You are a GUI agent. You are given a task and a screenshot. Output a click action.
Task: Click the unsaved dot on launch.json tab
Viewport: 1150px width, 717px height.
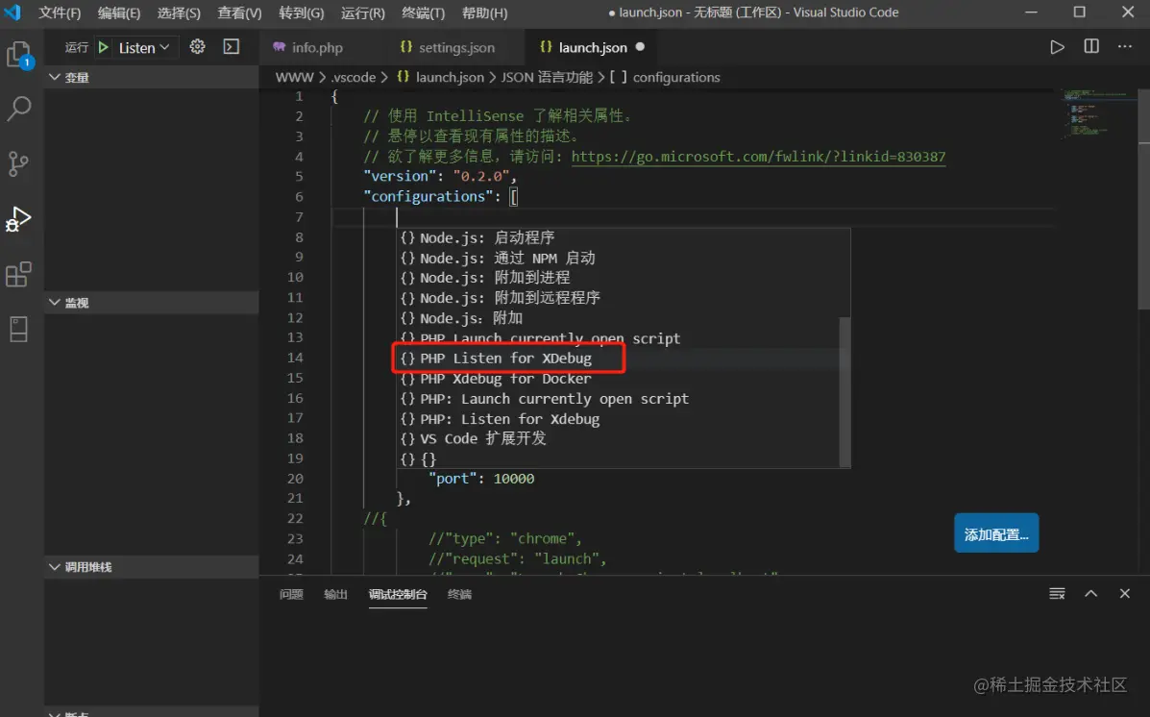640,46
